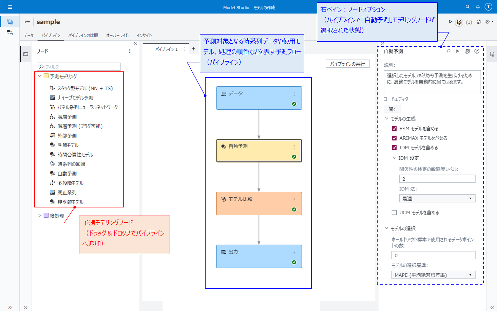Select the projects icon in left sidebar

tap(10, 22)
